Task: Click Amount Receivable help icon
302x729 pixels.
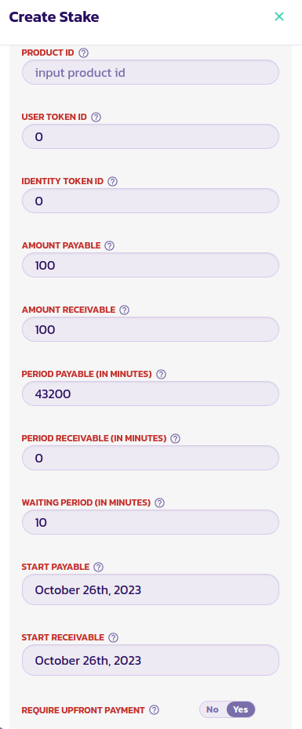Action: (124, 310)
